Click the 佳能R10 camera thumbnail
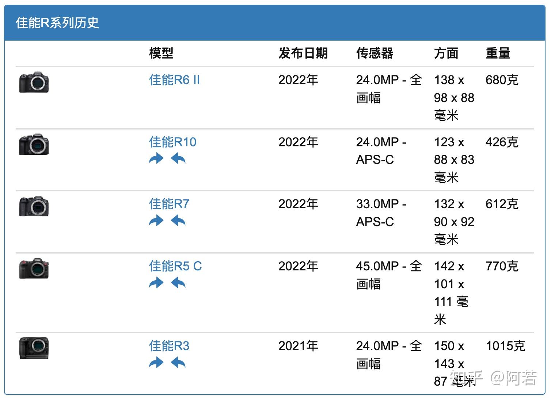 [34, 144]
